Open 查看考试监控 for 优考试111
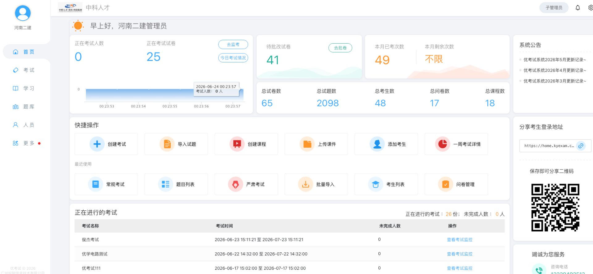Screen dimensions: 593x274 pyautogui.click(x=460, y=268)
